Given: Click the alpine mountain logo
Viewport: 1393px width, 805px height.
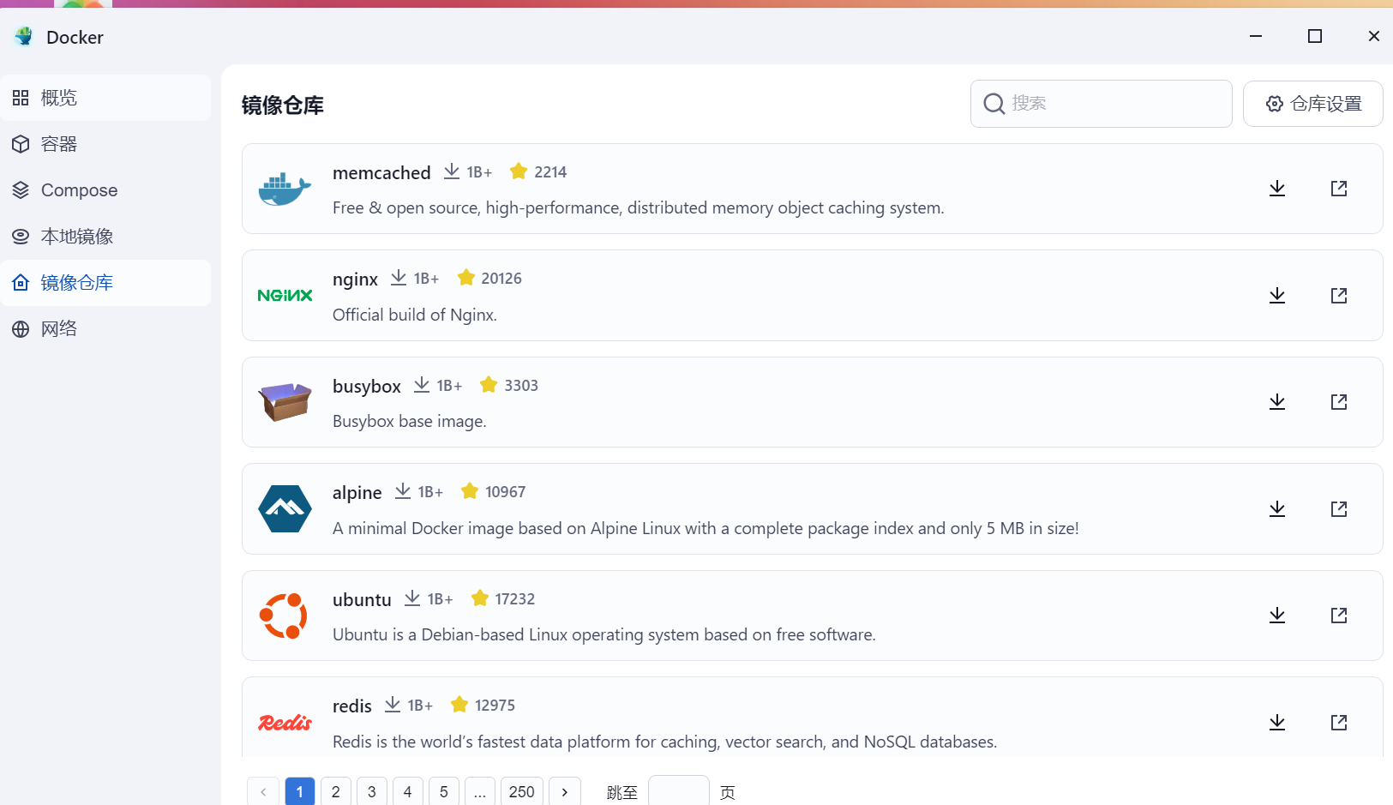Looking at the screenshot, I should click(x=285, y=508).
